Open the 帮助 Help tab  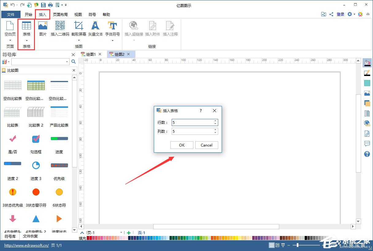[x=106, y=14]
